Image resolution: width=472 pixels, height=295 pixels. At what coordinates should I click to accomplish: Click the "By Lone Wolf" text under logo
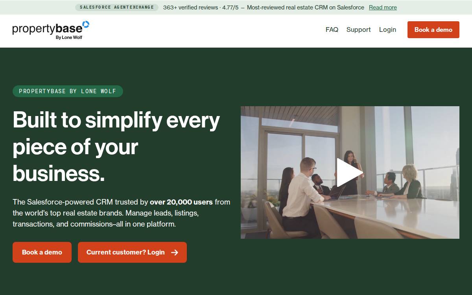69,37
